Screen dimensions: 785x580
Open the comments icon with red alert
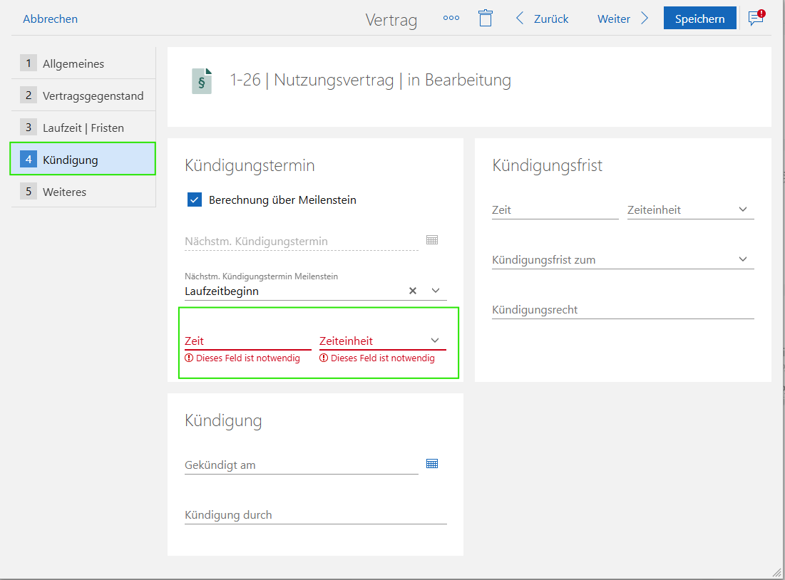coord(756,18)
